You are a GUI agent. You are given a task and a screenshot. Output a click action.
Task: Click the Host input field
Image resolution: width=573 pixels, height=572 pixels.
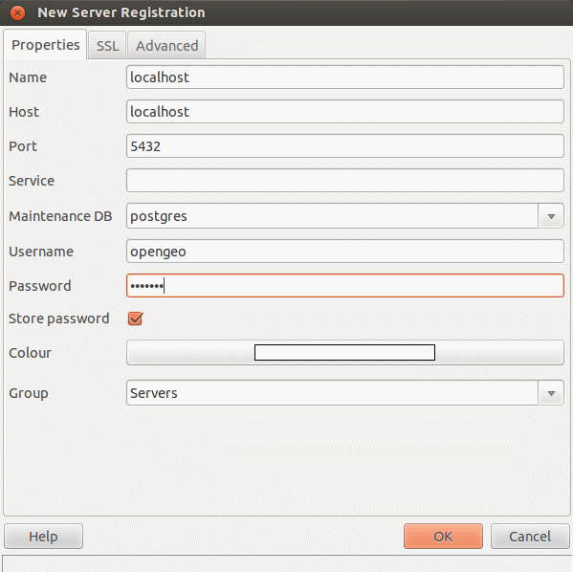345,112
